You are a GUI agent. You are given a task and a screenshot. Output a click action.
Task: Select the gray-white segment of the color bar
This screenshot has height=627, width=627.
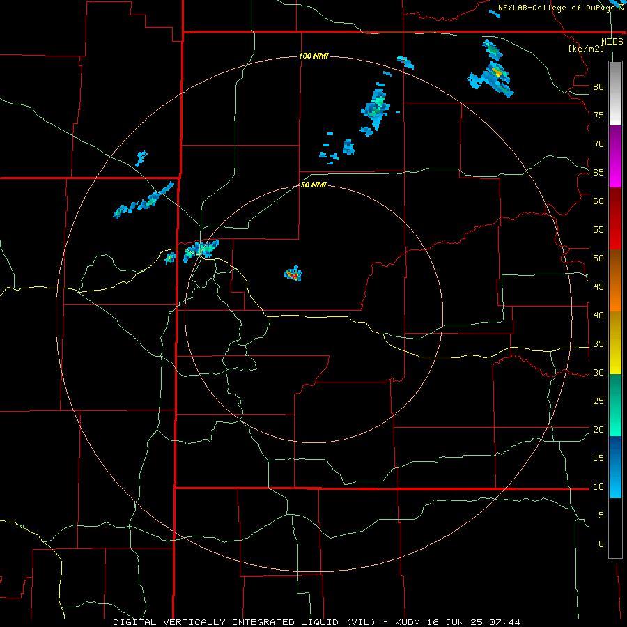615,93
